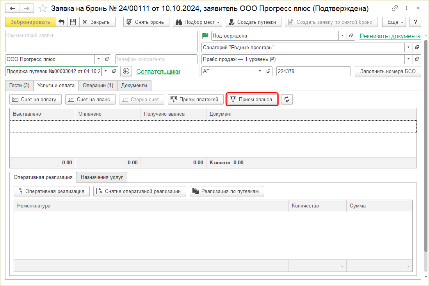Go back with the left arrow
This screenshot has width=429, height=286.
click(x=12, y=9)
